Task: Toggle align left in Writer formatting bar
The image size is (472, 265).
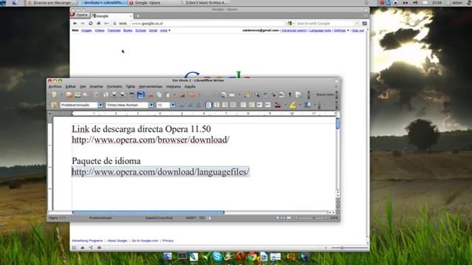Action: tap(209, 105)
